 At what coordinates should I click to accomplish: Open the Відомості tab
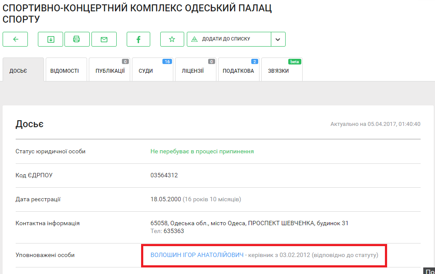pyautogui.click(x=66, y=71)
